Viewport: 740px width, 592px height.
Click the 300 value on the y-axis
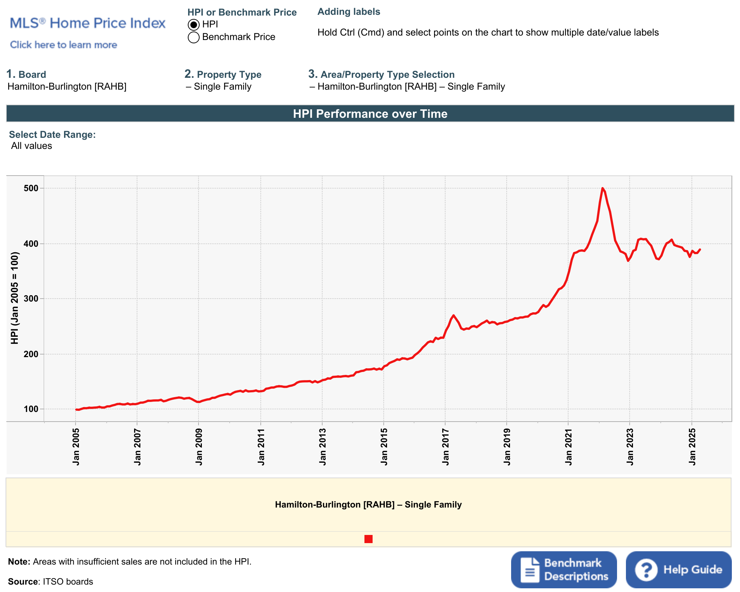pyautogui.click(x=31, y=299)
